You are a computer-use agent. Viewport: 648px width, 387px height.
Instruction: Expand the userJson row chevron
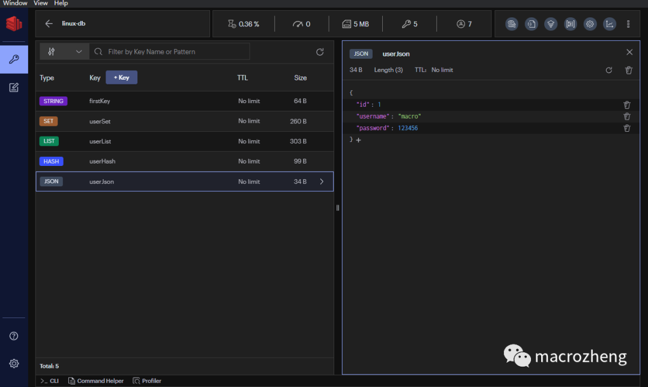(322, 182)
